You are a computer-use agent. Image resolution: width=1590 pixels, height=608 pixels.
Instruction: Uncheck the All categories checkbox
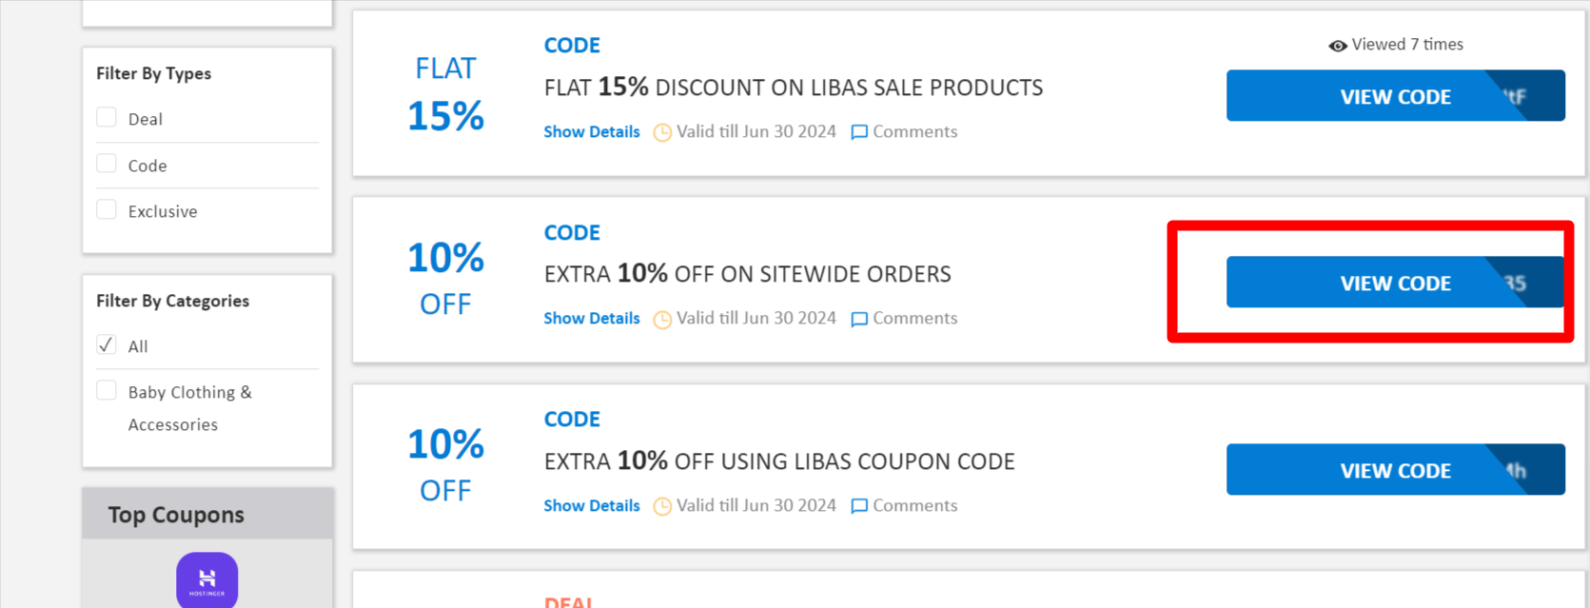point(107,345)
